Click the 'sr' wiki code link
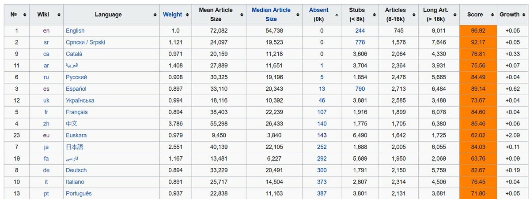 click(46, 42)
